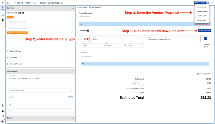Choose Save And Reject from the menu

click(x=202, y=20)
